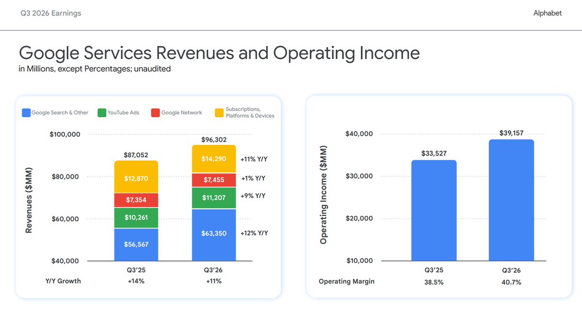Click the $10,000 operating income axis tick

[x=359, y=261]
